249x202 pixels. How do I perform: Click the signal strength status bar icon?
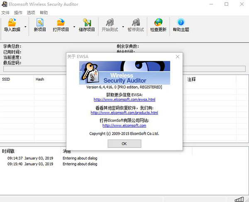[239, 199]
